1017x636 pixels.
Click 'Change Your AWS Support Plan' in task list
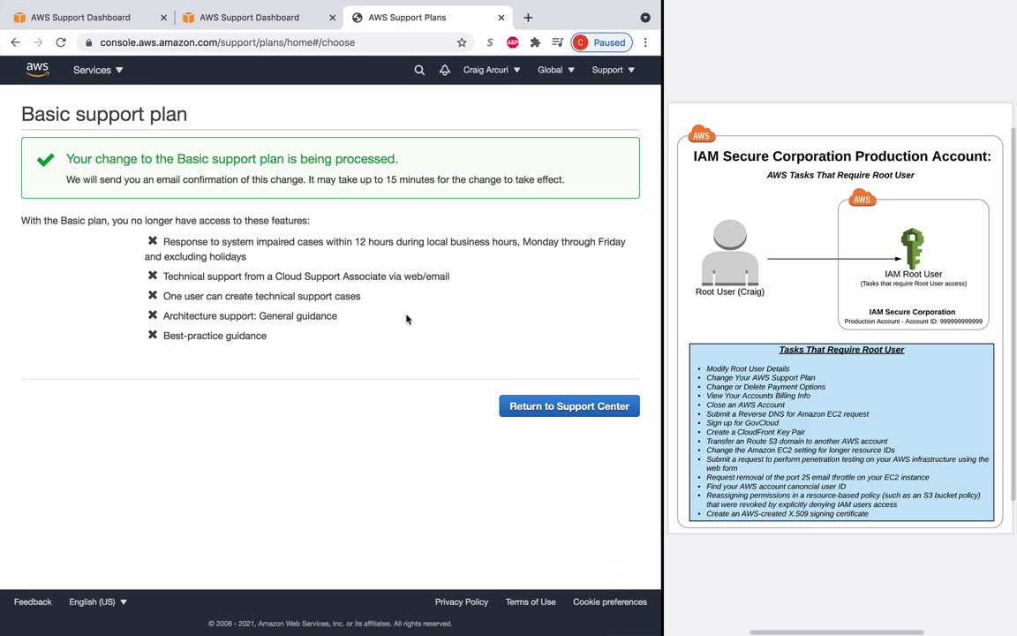(x=761, y=378)
